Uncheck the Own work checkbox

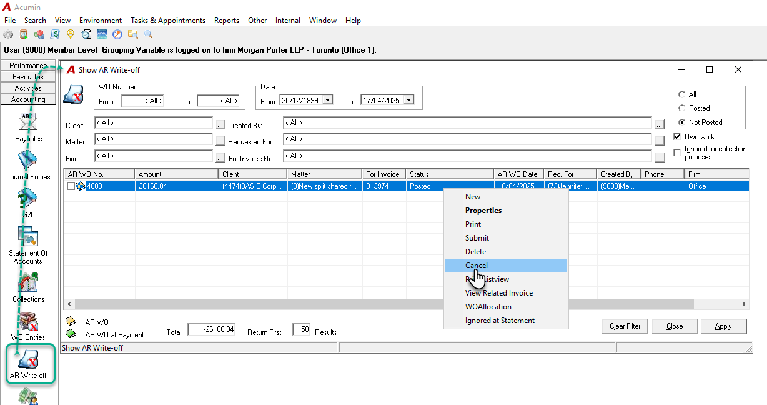click(678, 137)
